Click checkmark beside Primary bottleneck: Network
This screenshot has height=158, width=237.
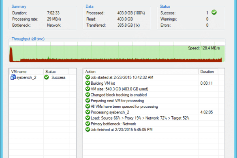(x=88, y=124)
